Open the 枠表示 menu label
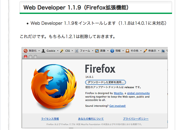Viewport: 182px width, 130px height. [x=152, y=51]
